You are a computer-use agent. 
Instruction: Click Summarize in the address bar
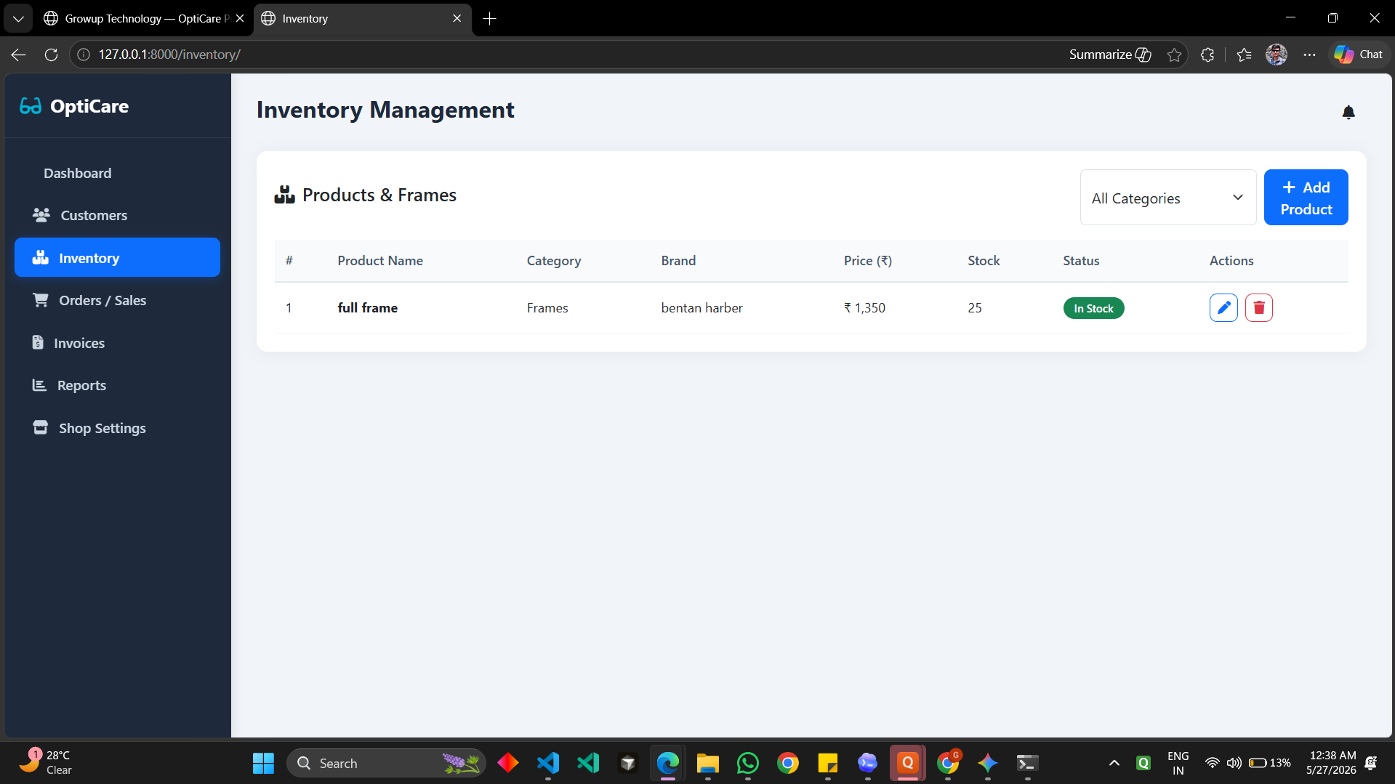(x=1110, y=54)
